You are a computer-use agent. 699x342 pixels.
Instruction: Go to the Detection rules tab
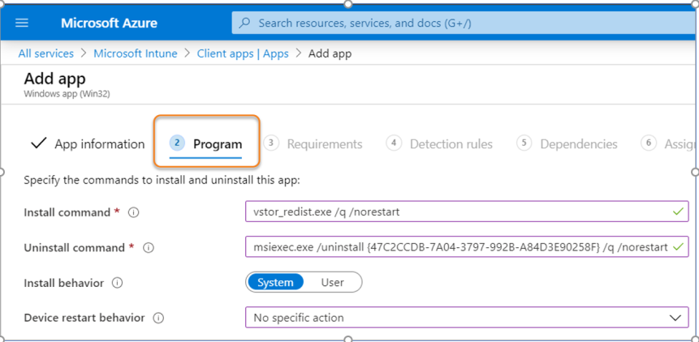pyautogui.click(x=451, y=144)
